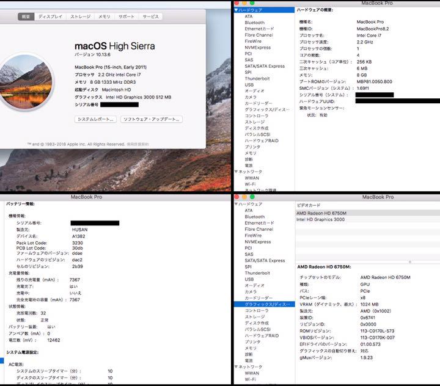440x386 pixels.
Task: Collapse ネットワーク triangle in video card window
Action: point(236,366)
